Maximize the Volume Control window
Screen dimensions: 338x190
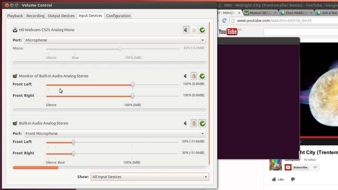click(17, 5)
